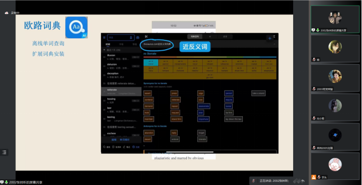
Task: Select the top participant video thumbnail
Action: (335, 19)
